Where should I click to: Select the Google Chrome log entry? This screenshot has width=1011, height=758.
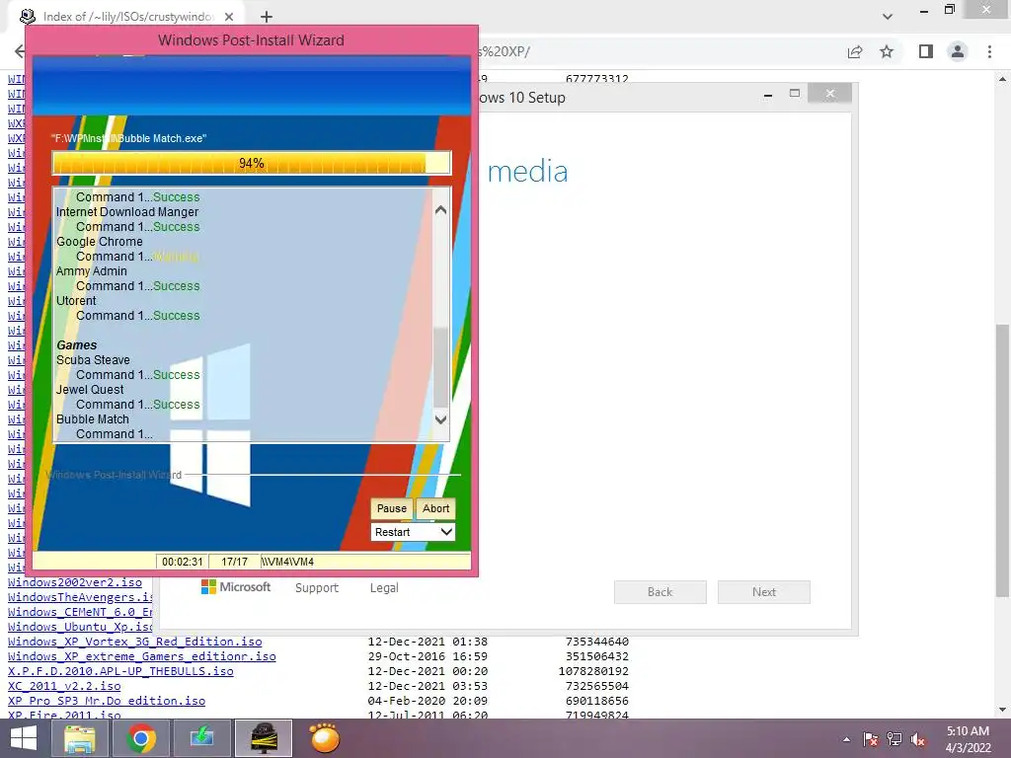(100, 242)
